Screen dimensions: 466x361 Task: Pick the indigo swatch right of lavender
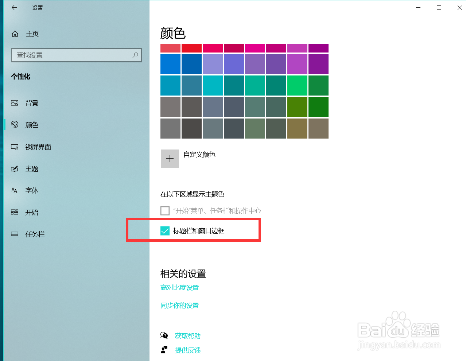(234, 64)
